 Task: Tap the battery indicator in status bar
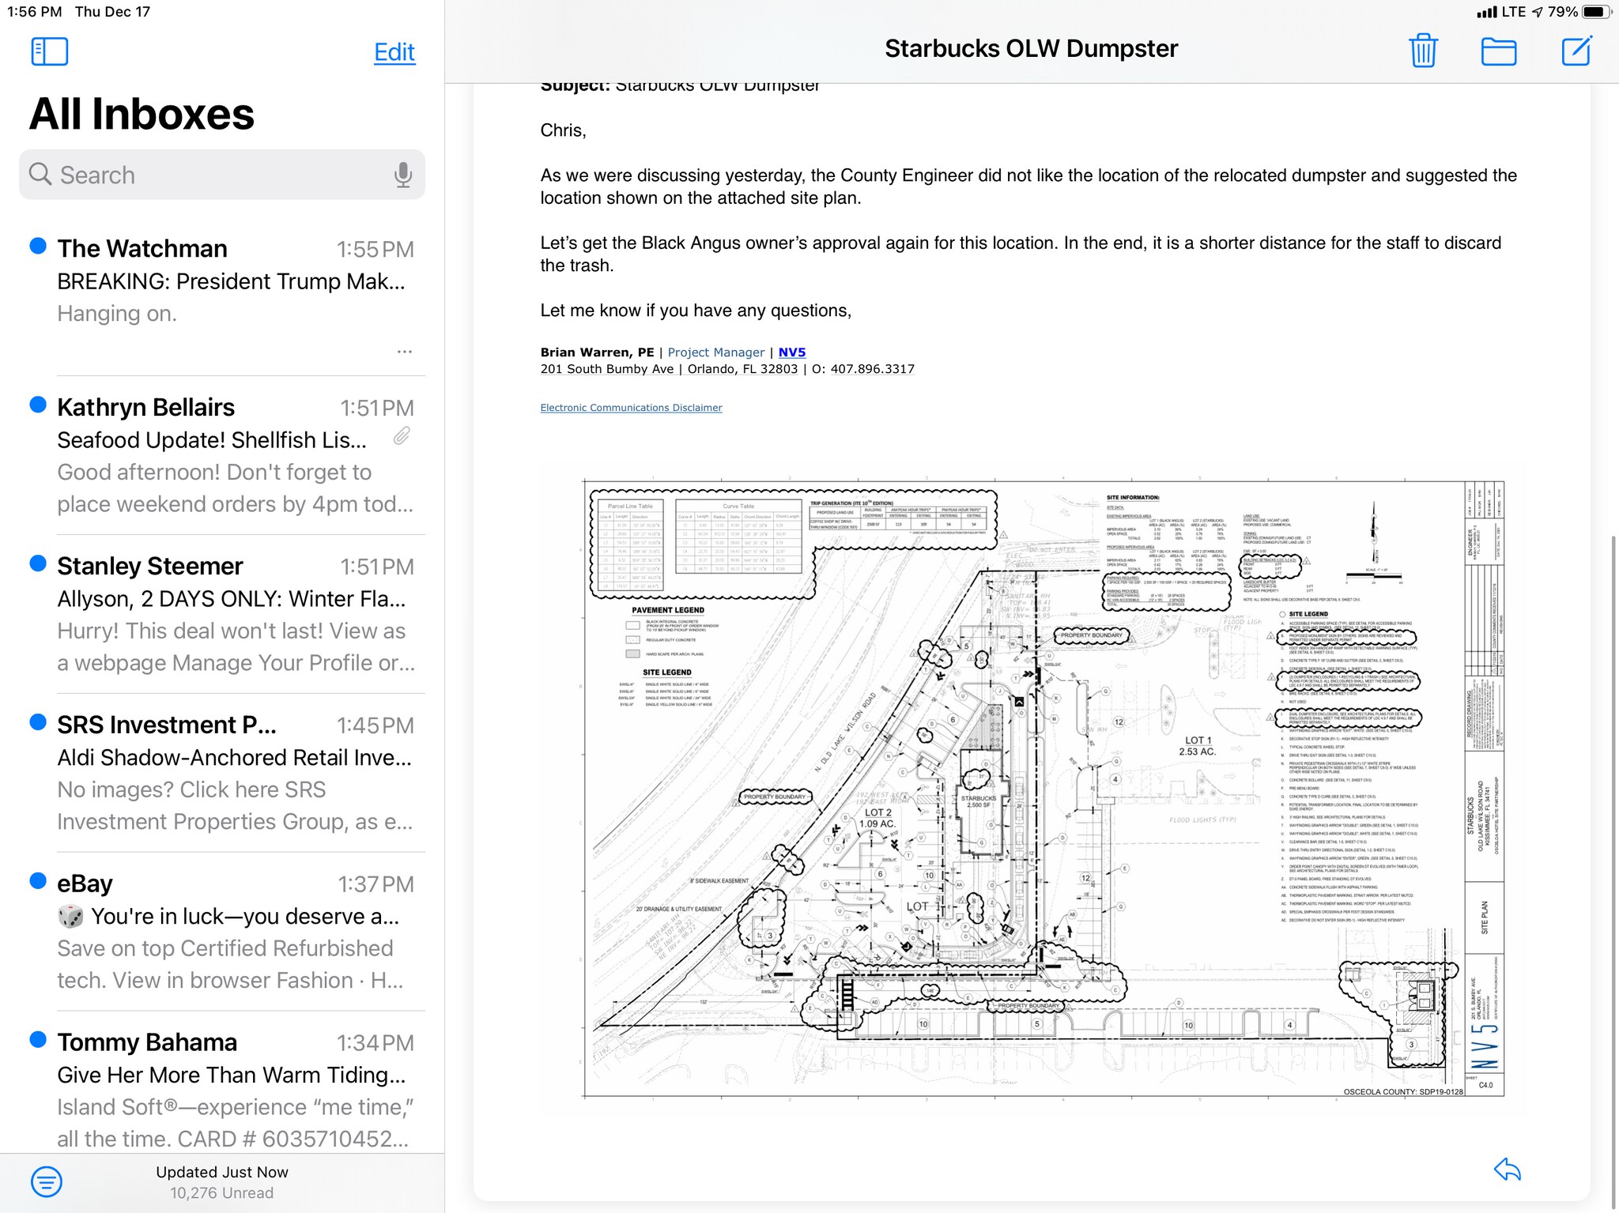pos(1596,12)
